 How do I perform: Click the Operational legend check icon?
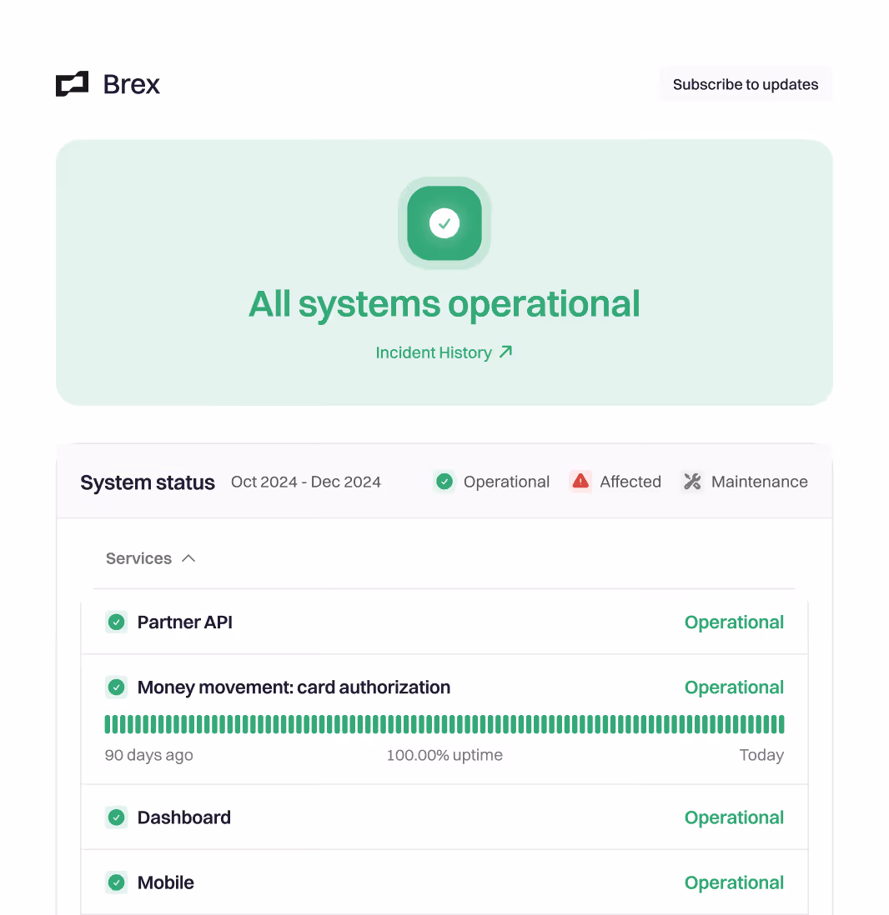click(x=444, y=482)
